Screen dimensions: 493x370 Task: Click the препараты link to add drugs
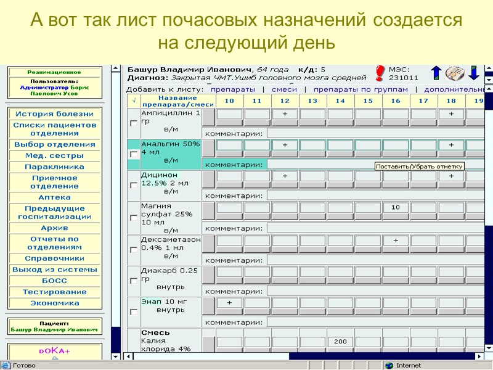point(233,89)
